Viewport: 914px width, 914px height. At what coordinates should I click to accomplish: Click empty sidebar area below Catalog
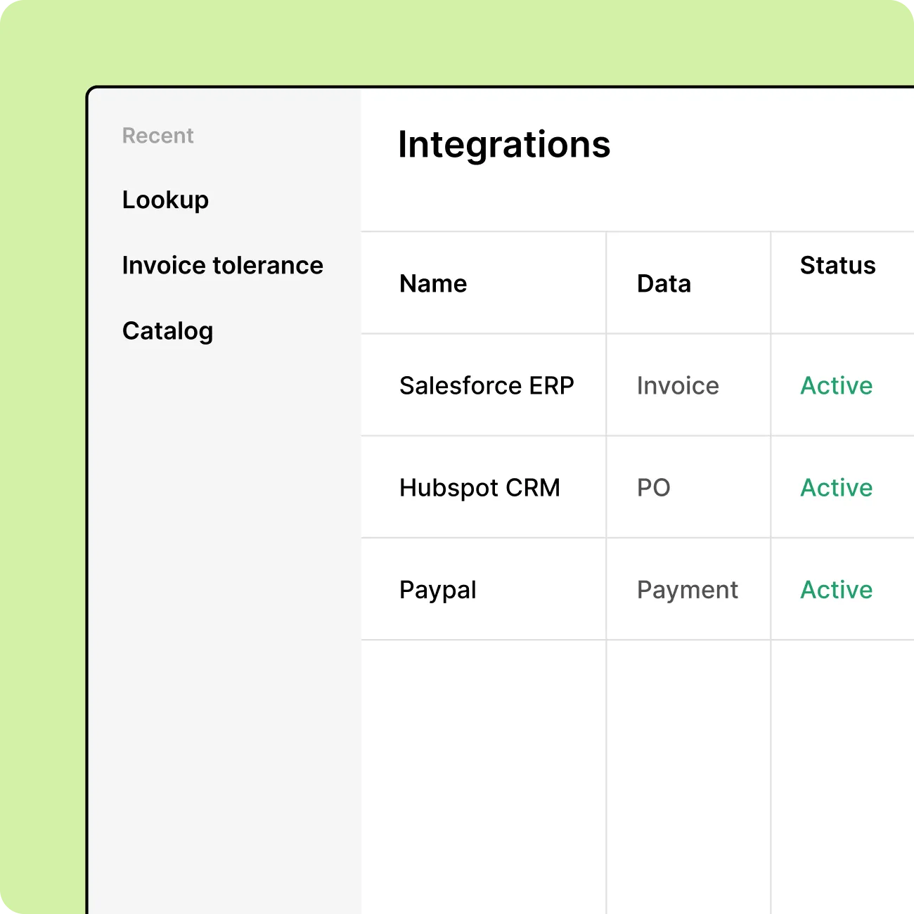[225, 633]
